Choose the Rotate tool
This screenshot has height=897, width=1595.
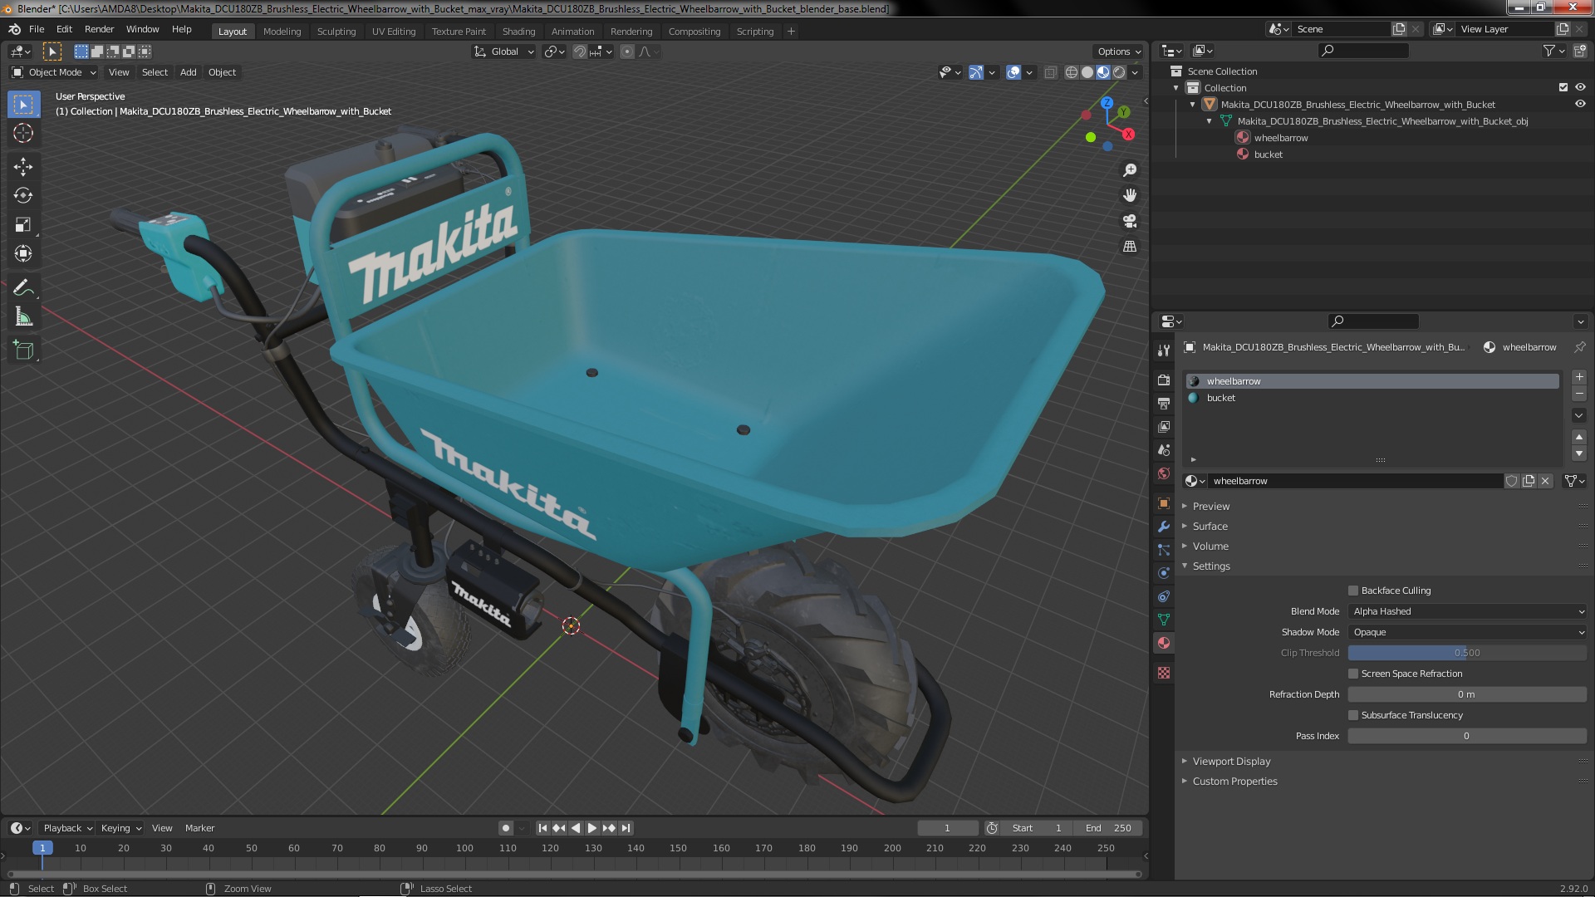pyautogui.click(x=23, y=196)
